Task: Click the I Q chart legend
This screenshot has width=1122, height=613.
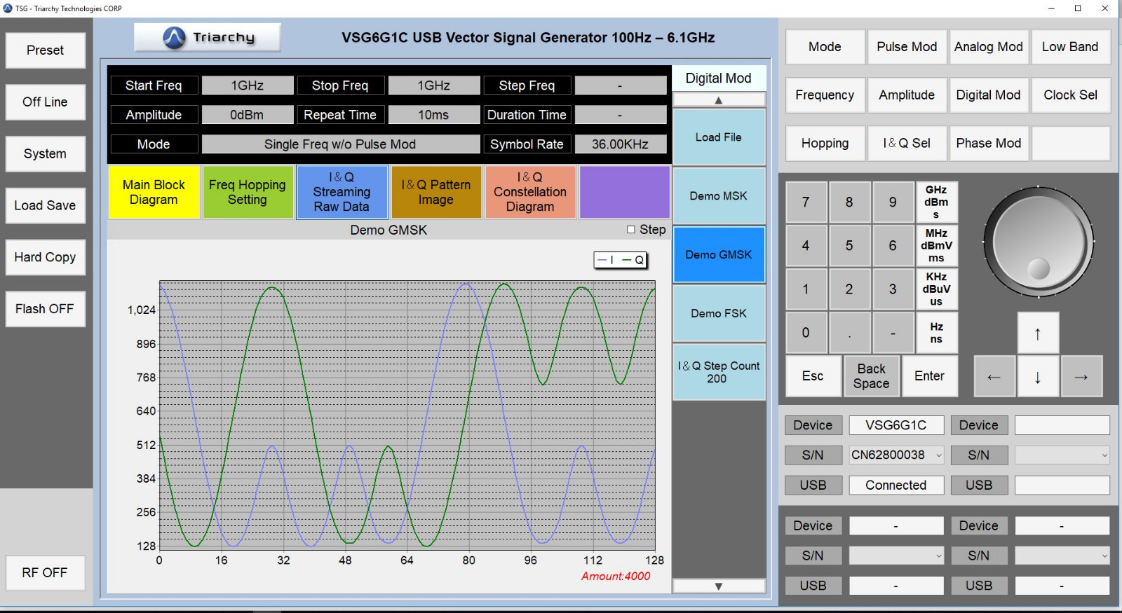Action: pos(621,260)
